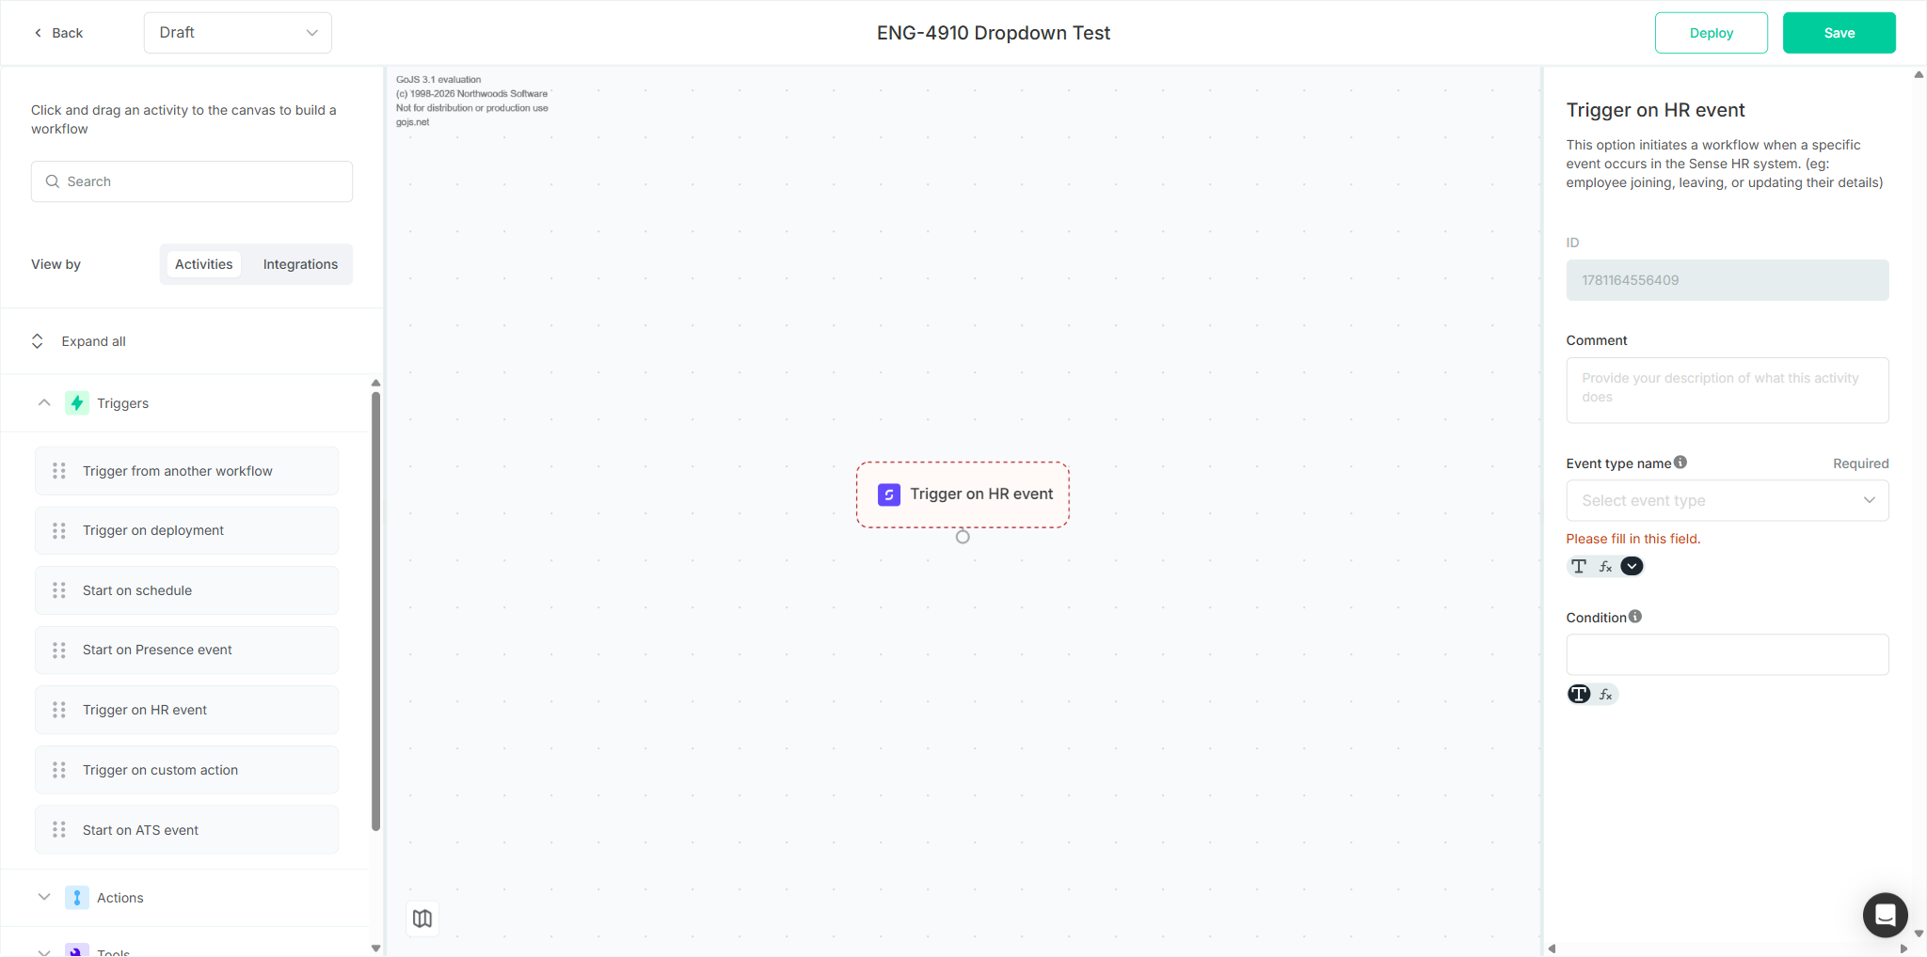Switch to the Integrations view tab
Viewport: 1927px width, 957px height.
click(300, 264)
